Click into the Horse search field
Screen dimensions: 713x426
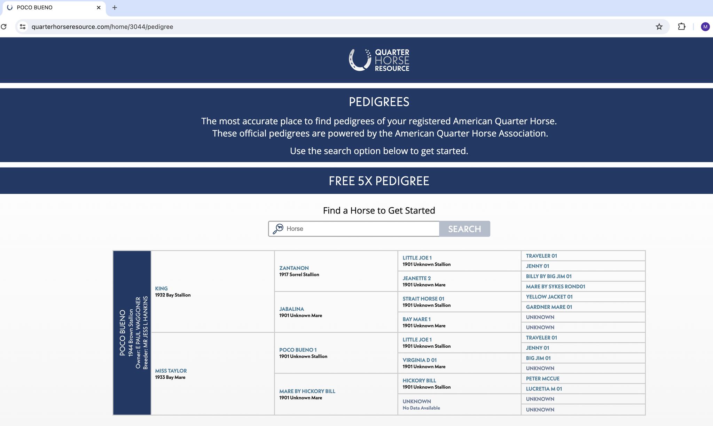[x=354, y=229]
